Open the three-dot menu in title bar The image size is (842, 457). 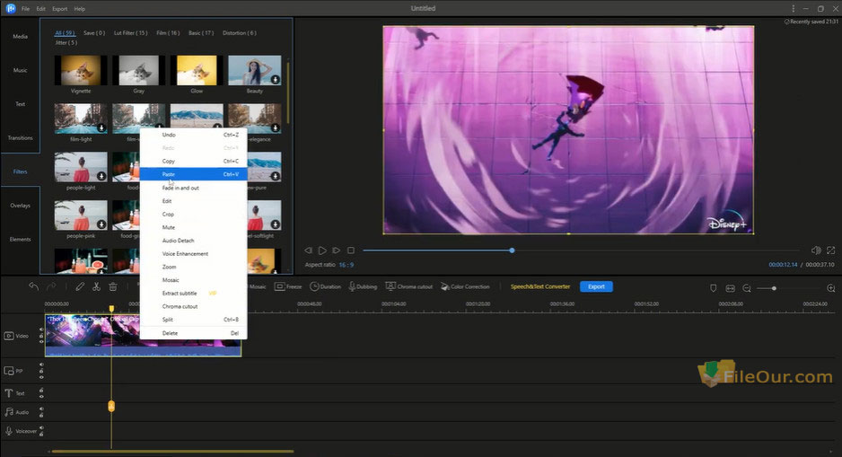pos(794,9)
